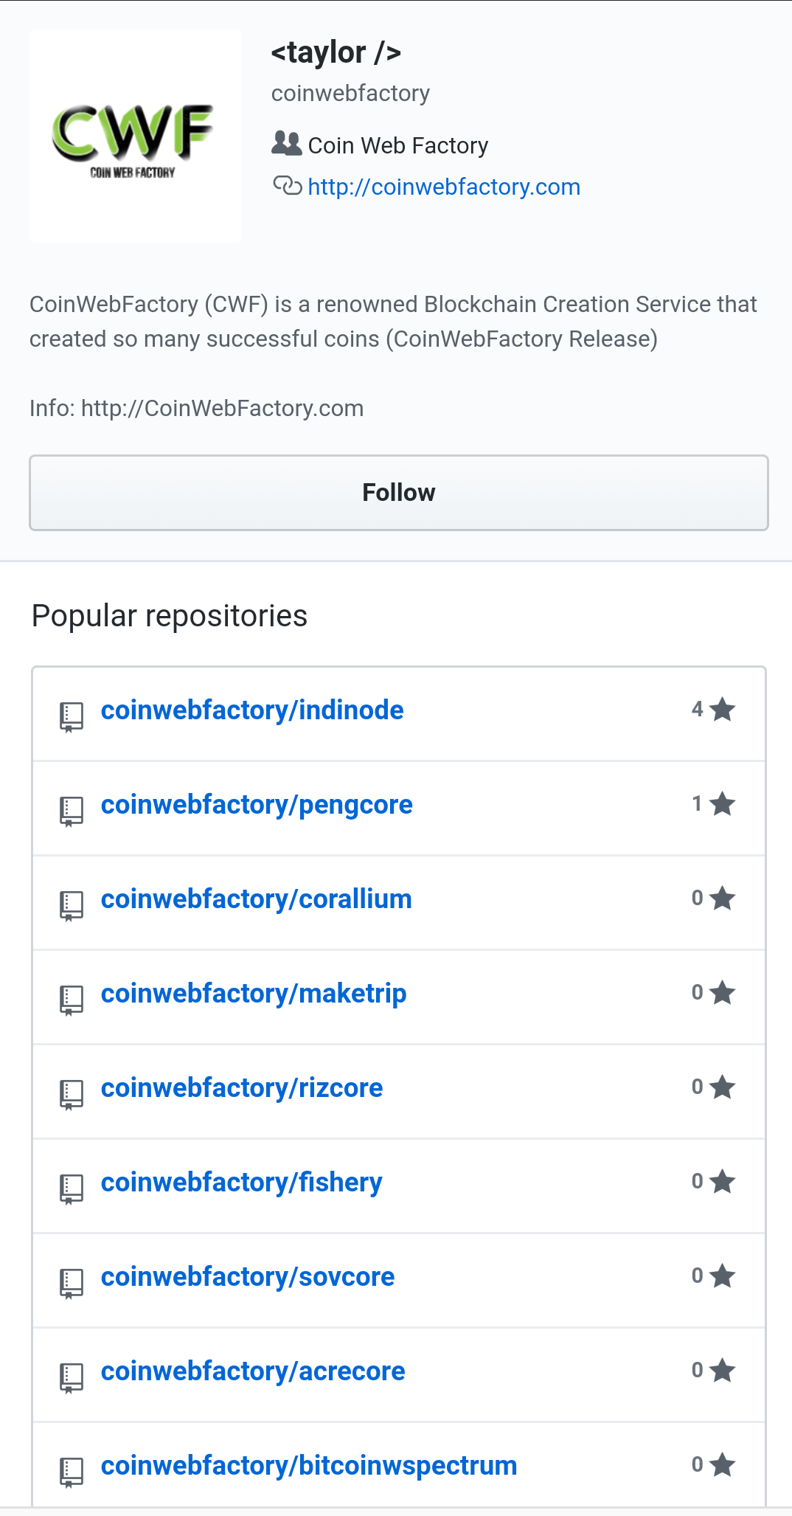Click the star icon next to coinwebfactory/pengcore
Viewport: 792px width, 1516px height.
click(x=721, y=804)
